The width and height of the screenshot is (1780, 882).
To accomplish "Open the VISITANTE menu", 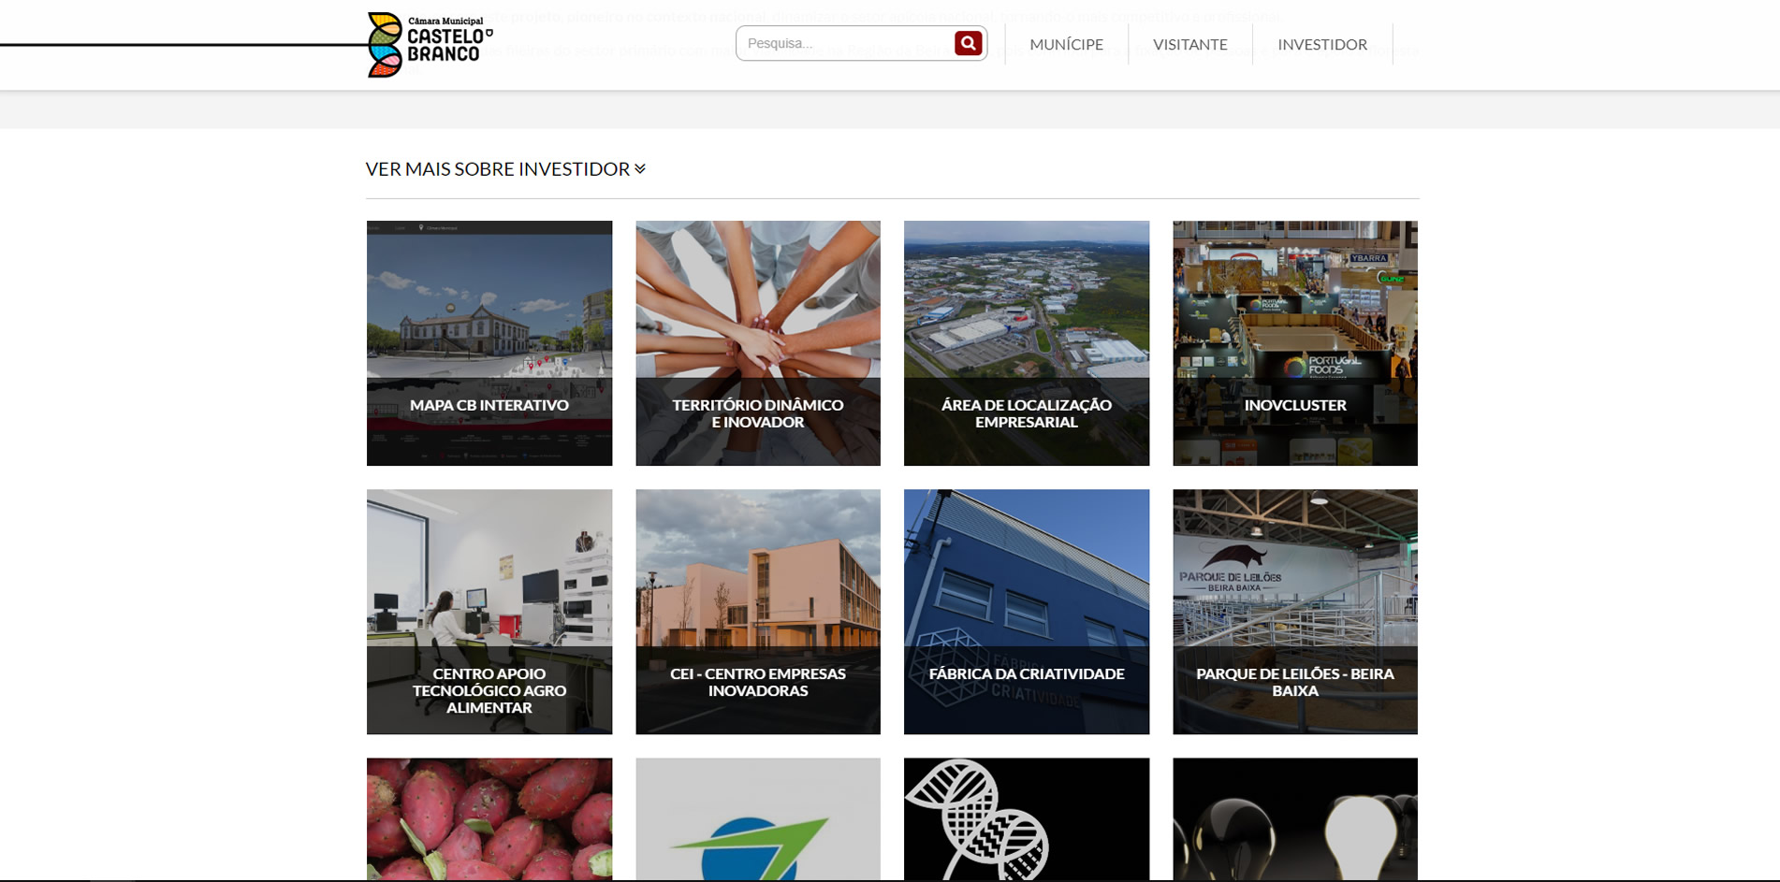I will point(1189,44).
